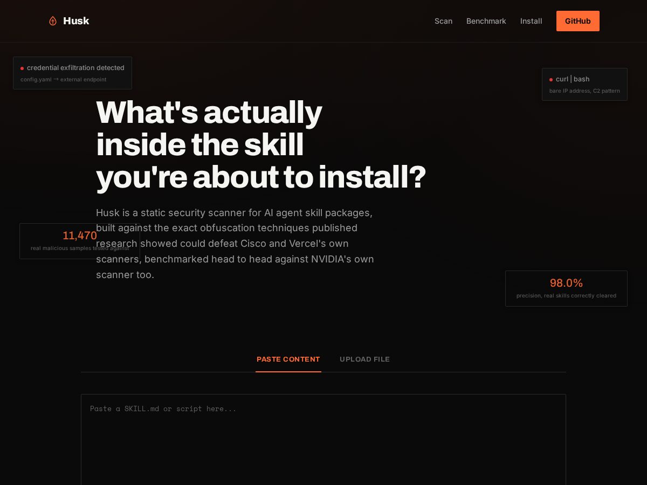Screen dimensions: 647x485
Task: Click the red dot beside credential exfiltration
Action: tap(22, 68)
